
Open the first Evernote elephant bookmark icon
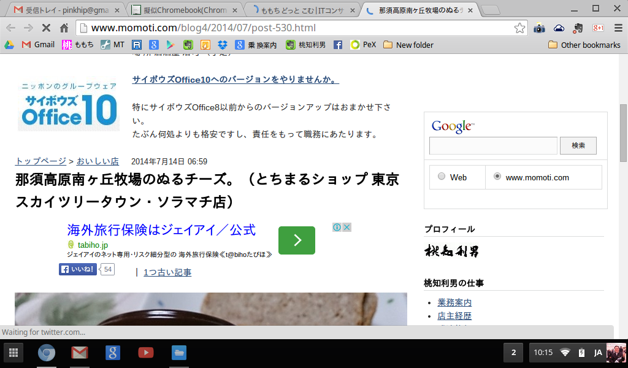click(188, 45)
